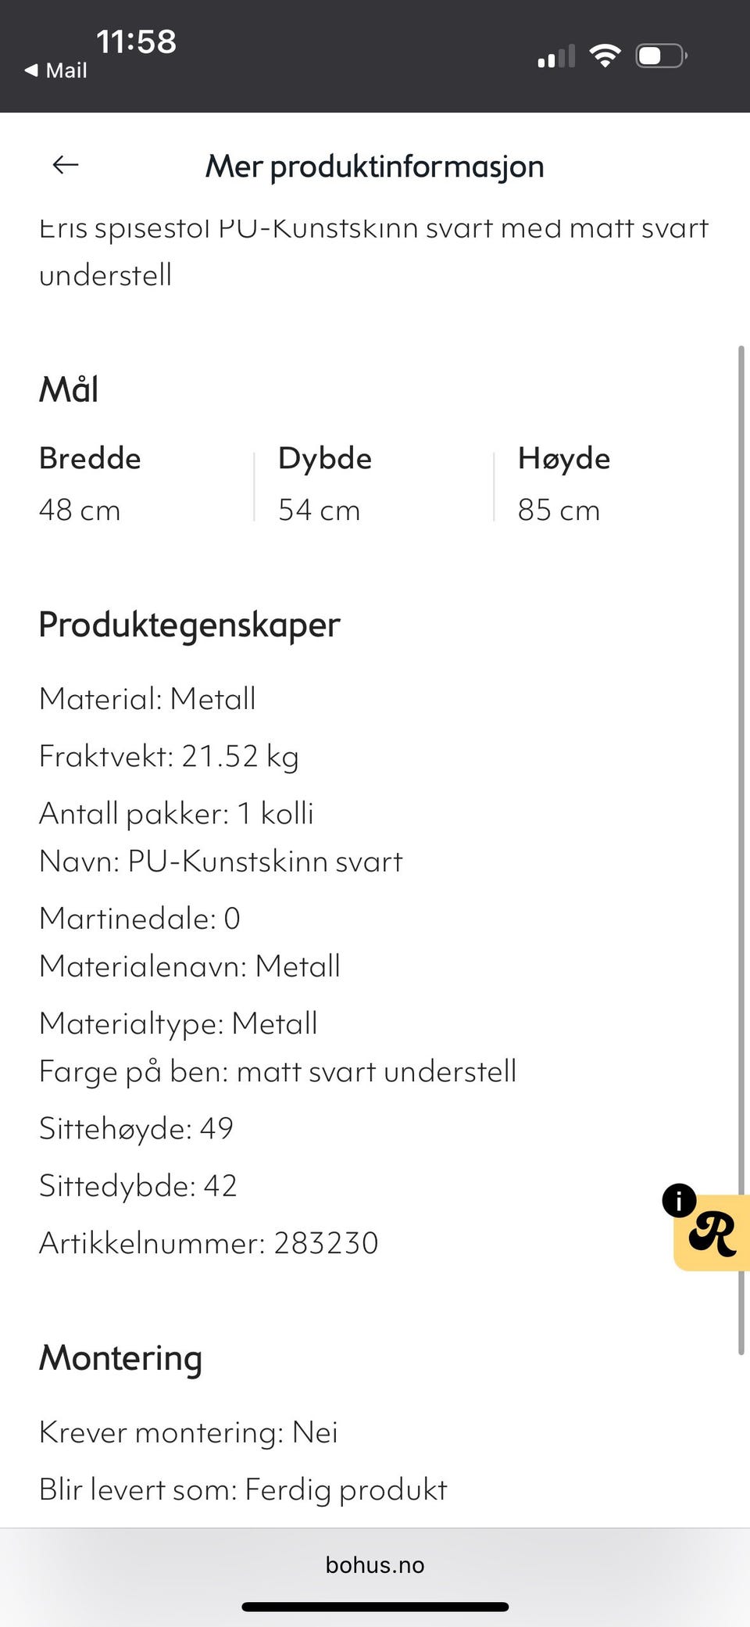Tap the Dybde column header
This screenshot has width=750, height=1627.
[x=325, y=458]
